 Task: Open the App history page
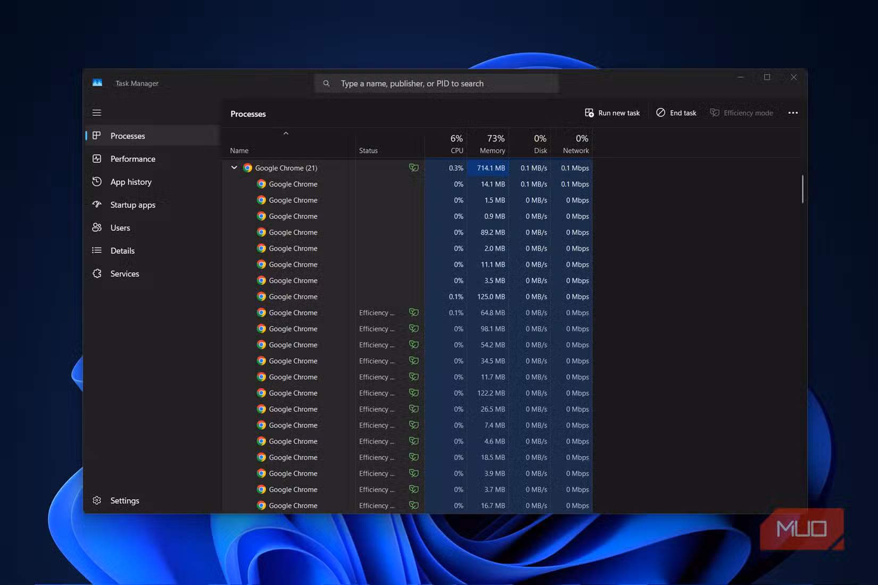pyautogui.click(x=153, y=181)
